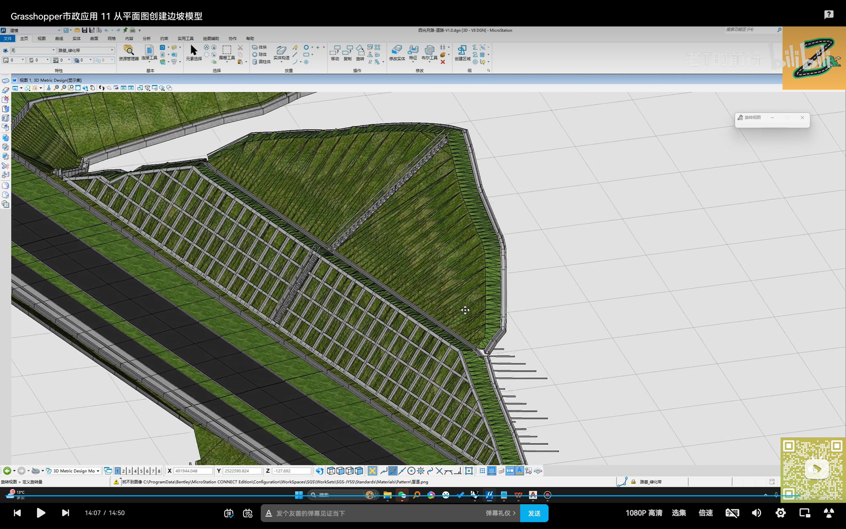This screenshot has height=529, width=846.
Task: Toggle view number 2 button
Action: point(123,471)
